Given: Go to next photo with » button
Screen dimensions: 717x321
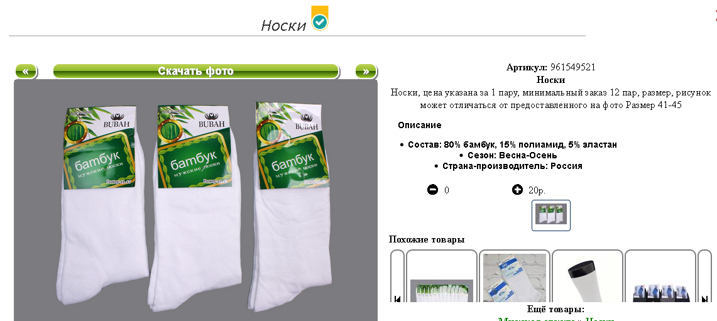Looking at the screenshot, I should point(366,72).
